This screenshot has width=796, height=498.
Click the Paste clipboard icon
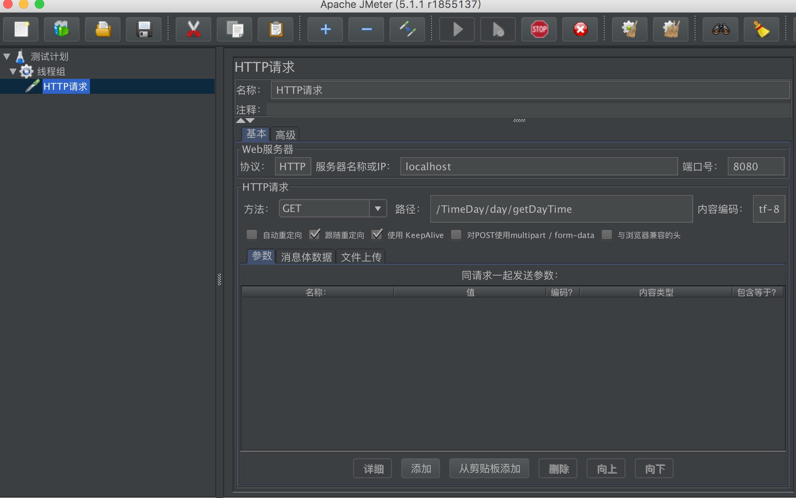(276, 30)
